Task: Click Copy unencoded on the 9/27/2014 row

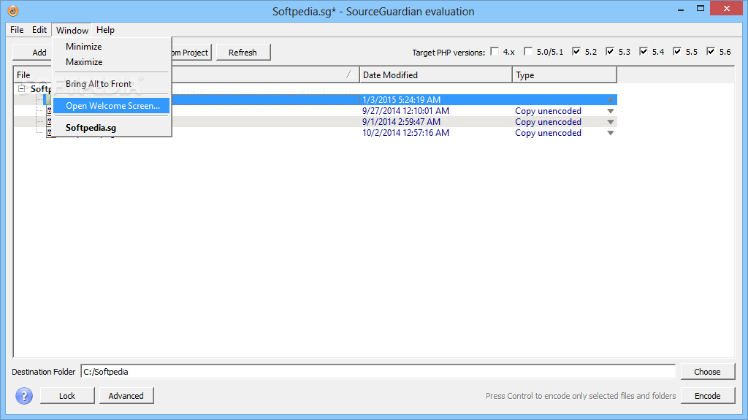Action: click(x=548, y=111)
